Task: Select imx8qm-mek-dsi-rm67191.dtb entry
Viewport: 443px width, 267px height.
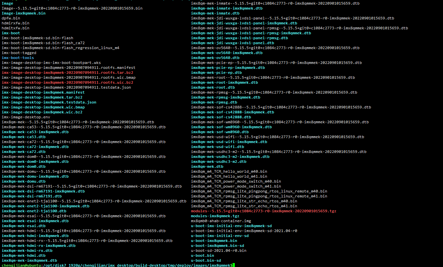Action: coord(32,196)
